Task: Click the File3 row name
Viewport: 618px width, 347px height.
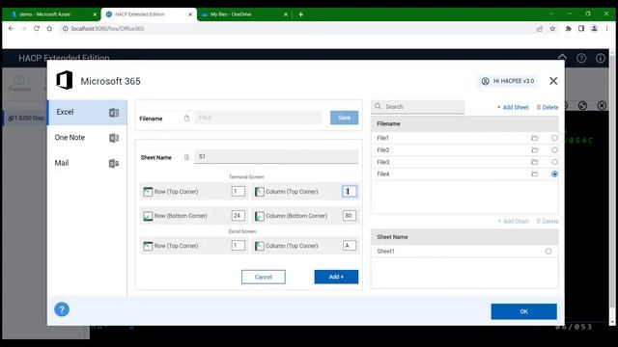Action: tap(382, 162)
